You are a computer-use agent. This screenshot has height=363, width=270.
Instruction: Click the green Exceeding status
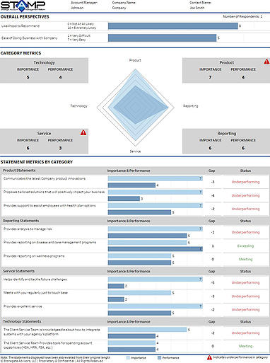pyautogui.click(x=245, y=246)
